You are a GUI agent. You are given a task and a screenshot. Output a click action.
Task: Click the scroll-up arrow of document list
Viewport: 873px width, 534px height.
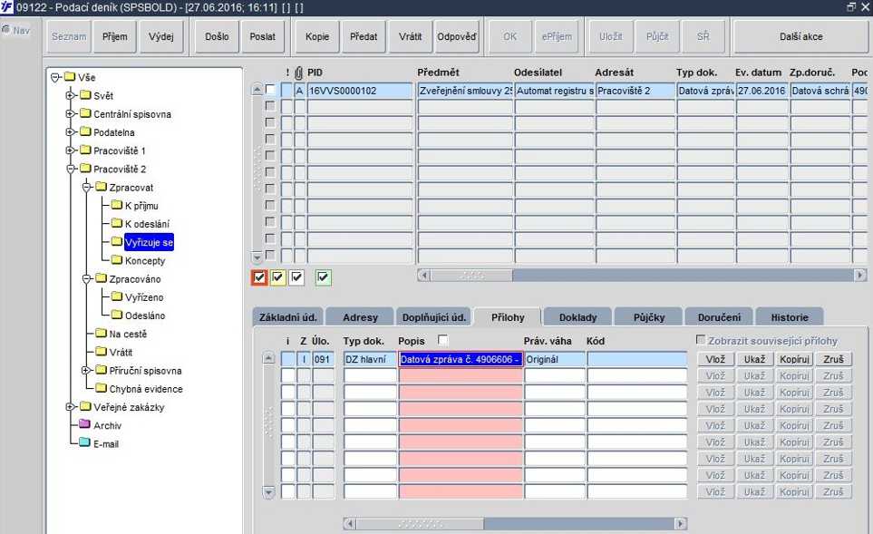point(257,89)
